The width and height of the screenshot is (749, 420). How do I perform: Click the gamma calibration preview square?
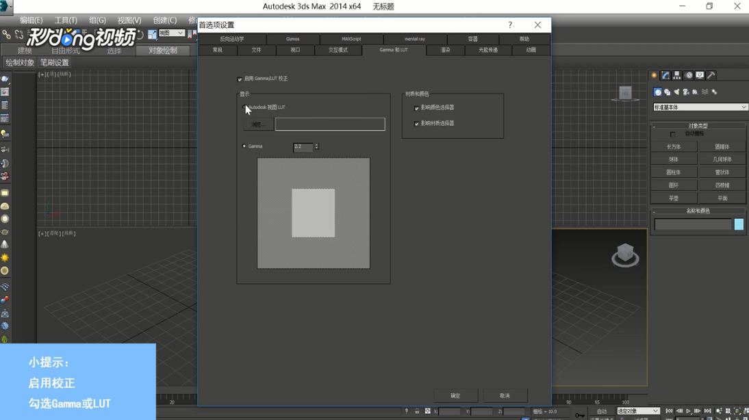(314, 213)
